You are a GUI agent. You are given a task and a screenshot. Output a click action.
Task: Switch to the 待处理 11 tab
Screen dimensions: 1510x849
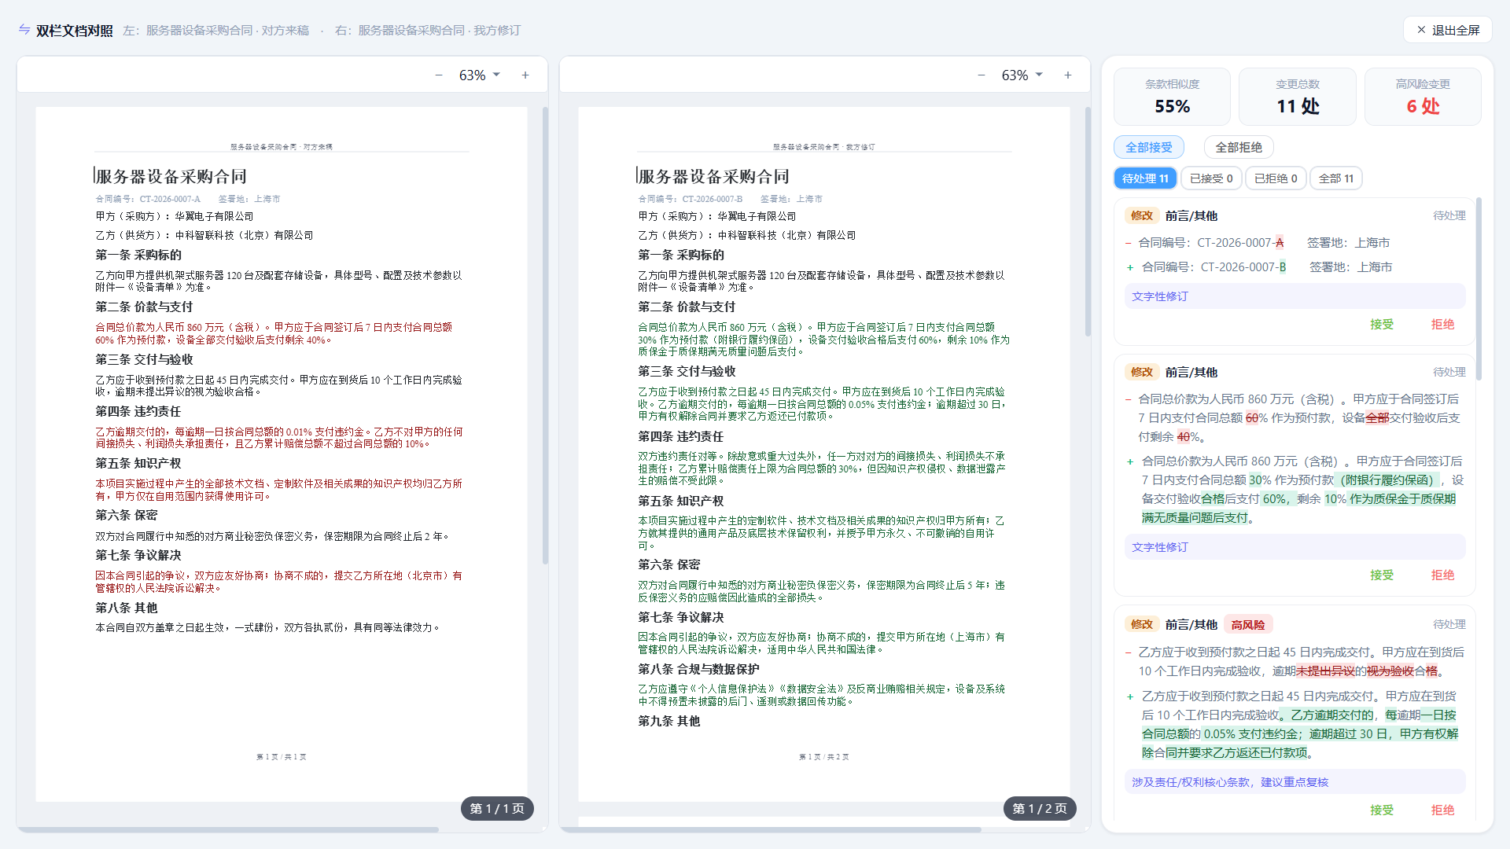tap(1145, 178)
